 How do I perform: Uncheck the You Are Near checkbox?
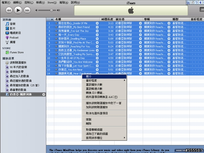(x=56, y=70)
